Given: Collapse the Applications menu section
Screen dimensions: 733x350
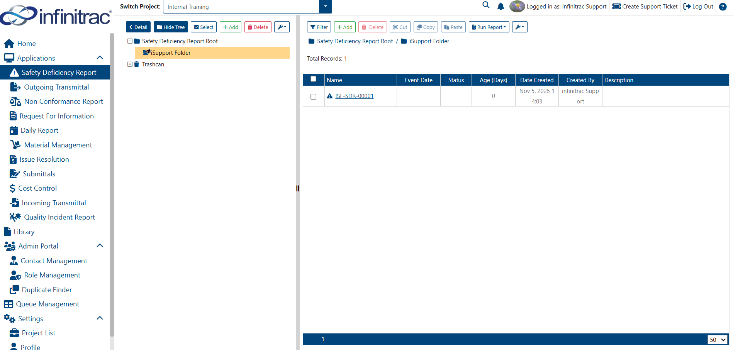Looking at the screenshot, I should [x=100, y=58].
